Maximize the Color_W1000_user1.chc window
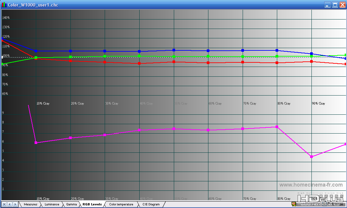The height and width of the screenshot is (208, 347). tap(335, 5)
